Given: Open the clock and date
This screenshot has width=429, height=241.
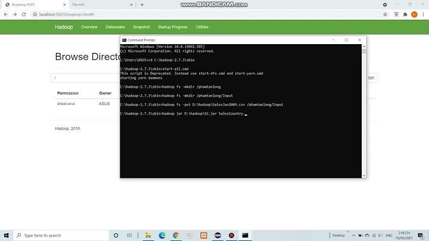Looking at the screenshot, I should 404,235.
